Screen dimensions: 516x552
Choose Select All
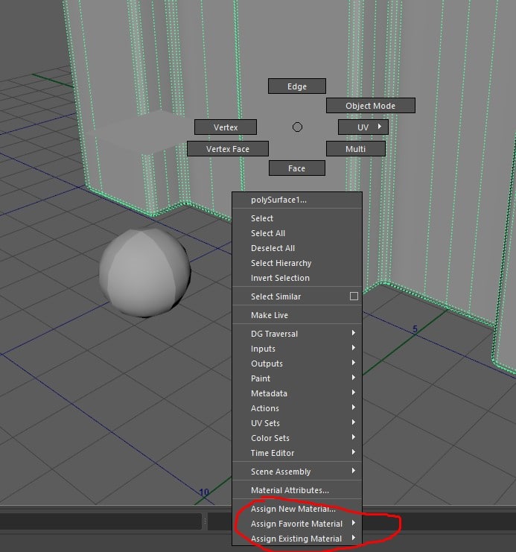click(x=296, y=233)
